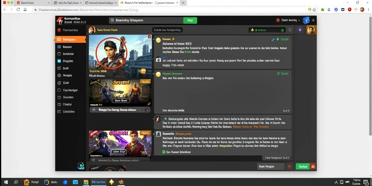
Task: Click the dark red circular icon near bottom input
Action: click(x=289, y=166)
